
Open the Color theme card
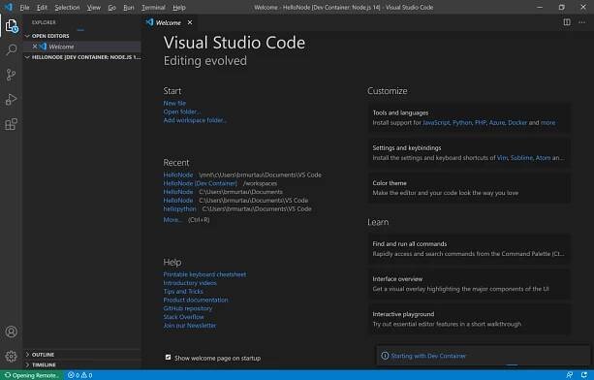pos(469,188)
